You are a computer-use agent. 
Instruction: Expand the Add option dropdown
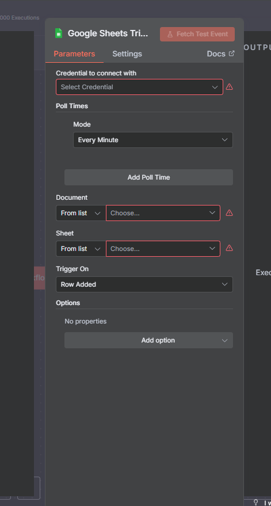click(x=148, y=340)
